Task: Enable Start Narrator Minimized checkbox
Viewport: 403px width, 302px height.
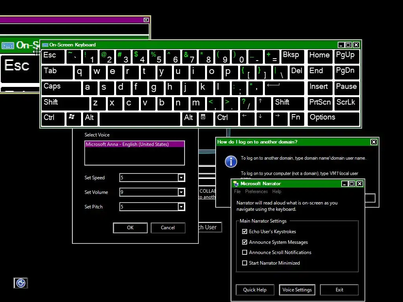Action: 244,263
